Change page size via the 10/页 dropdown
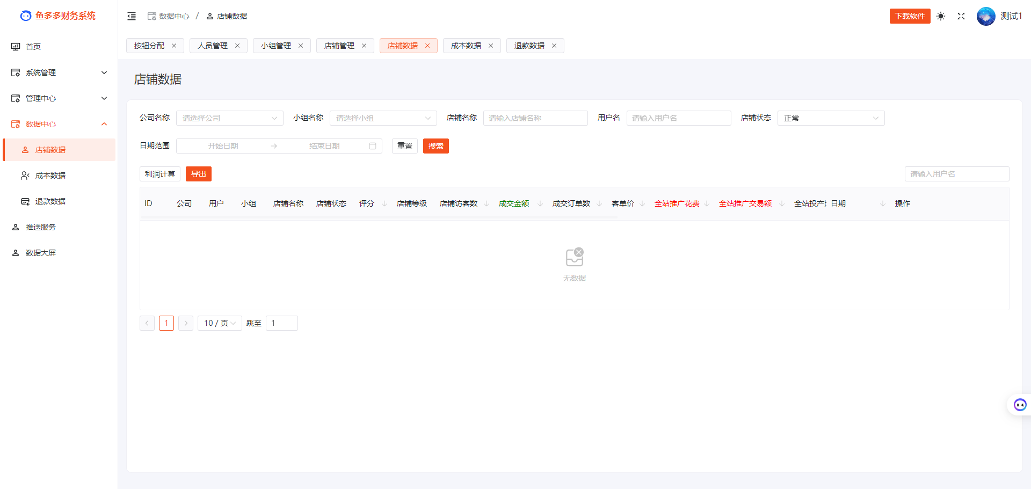 point(219,323)
